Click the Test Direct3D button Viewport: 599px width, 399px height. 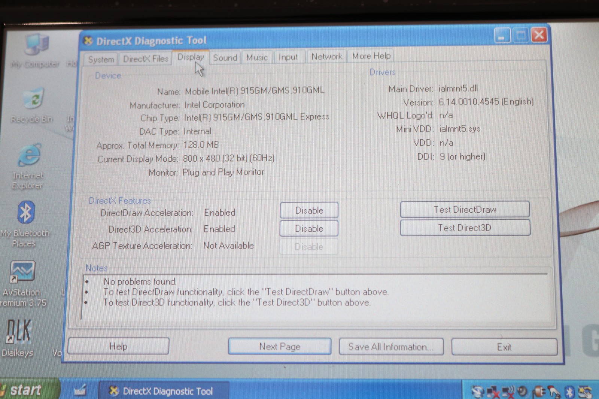point(465,228)
